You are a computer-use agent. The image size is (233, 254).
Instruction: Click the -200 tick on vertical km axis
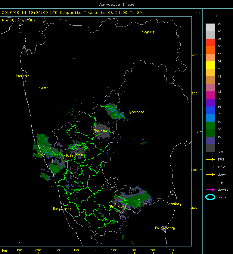tap(194, 170)
